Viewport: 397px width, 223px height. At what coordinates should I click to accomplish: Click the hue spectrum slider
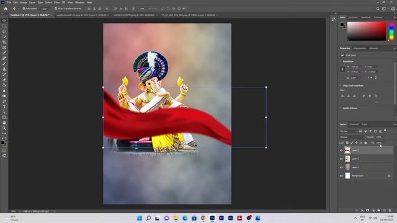tap(391, 31)
